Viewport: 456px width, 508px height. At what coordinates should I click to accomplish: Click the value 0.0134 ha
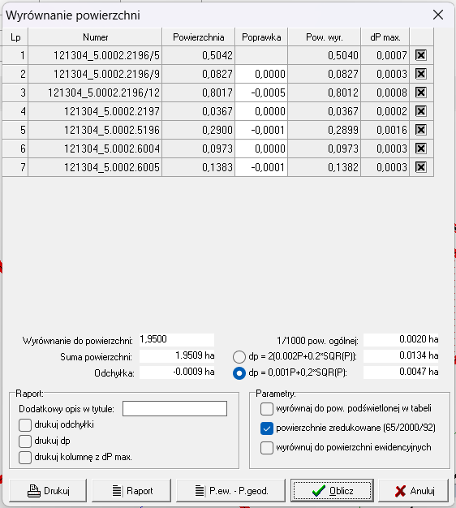(x=401, y=355)
